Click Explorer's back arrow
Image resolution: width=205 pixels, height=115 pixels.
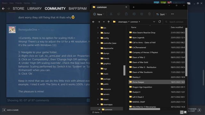(94, 22)
